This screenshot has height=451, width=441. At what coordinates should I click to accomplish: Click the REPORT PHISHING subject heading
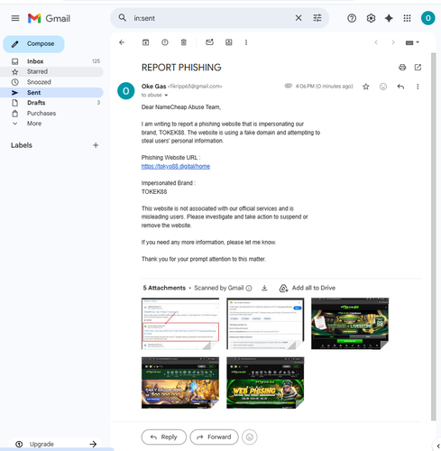[x=181, y=68]
